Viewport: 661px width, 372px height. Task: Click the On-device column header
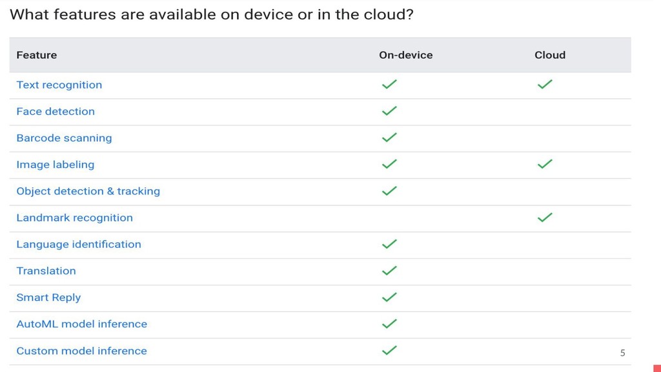[405, 56]
